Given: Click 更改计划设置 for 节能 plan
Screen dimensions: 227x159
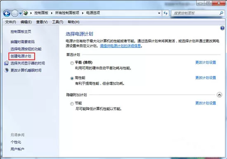Looking at the screenshot, I should (x=206, y=103).
